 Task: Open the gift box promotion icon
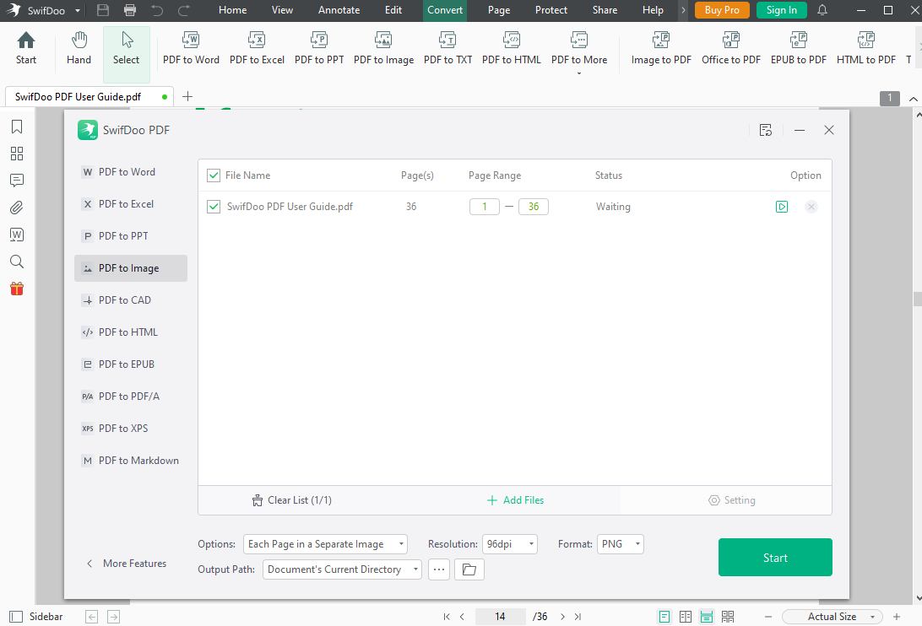[17, 289]
